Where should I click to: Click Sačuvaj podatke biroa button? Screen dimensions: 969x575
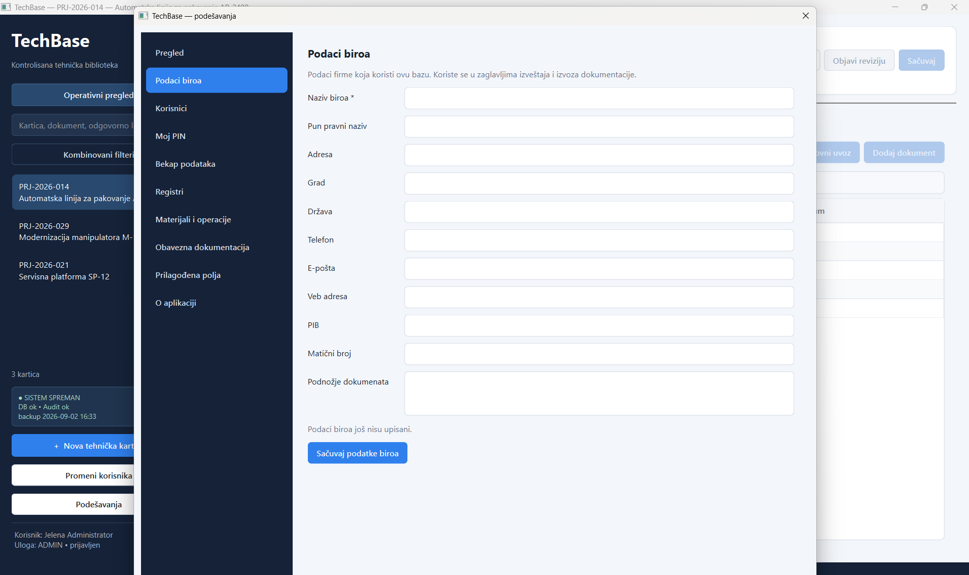[x=357, y=453]
